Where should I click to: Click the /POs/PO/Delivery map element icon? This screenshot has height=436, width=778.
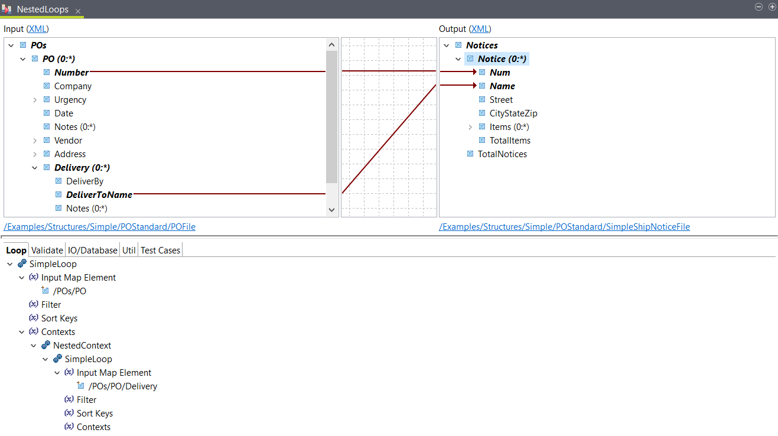click(81, 386)
